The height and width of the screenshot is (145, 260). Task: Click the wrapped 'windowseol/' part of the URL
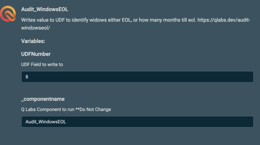(x=36, y=28)
